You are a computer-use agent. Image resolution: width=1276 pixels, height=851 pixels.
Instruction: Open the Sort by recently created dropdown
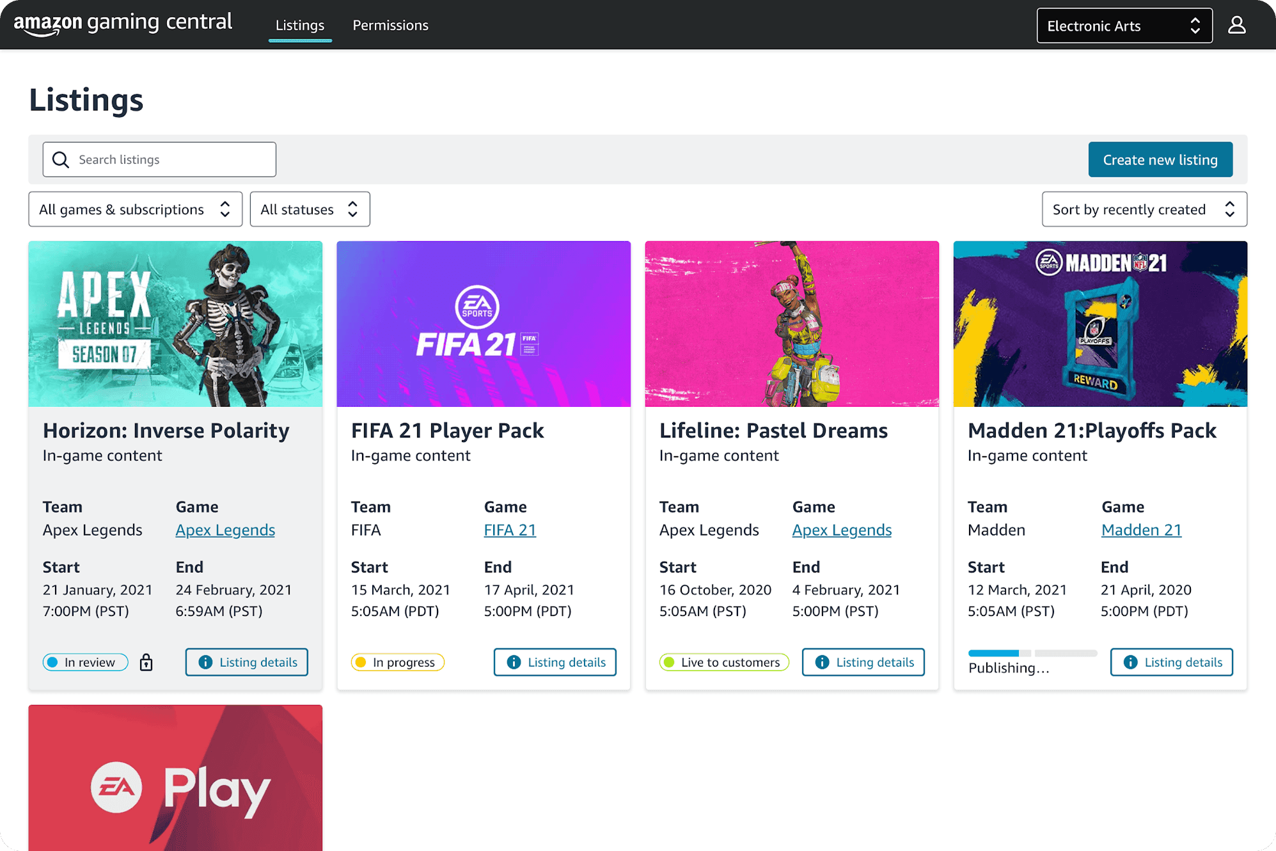pyautogui.click(x=1144, y=209)
